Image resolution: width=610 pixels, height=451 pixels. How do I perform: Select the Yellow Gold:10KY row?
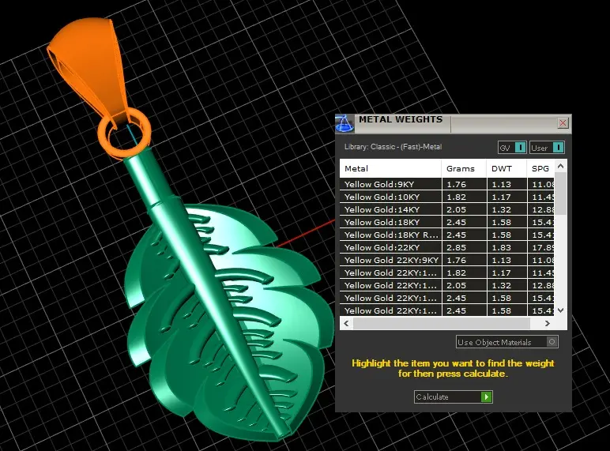(447, 197)
